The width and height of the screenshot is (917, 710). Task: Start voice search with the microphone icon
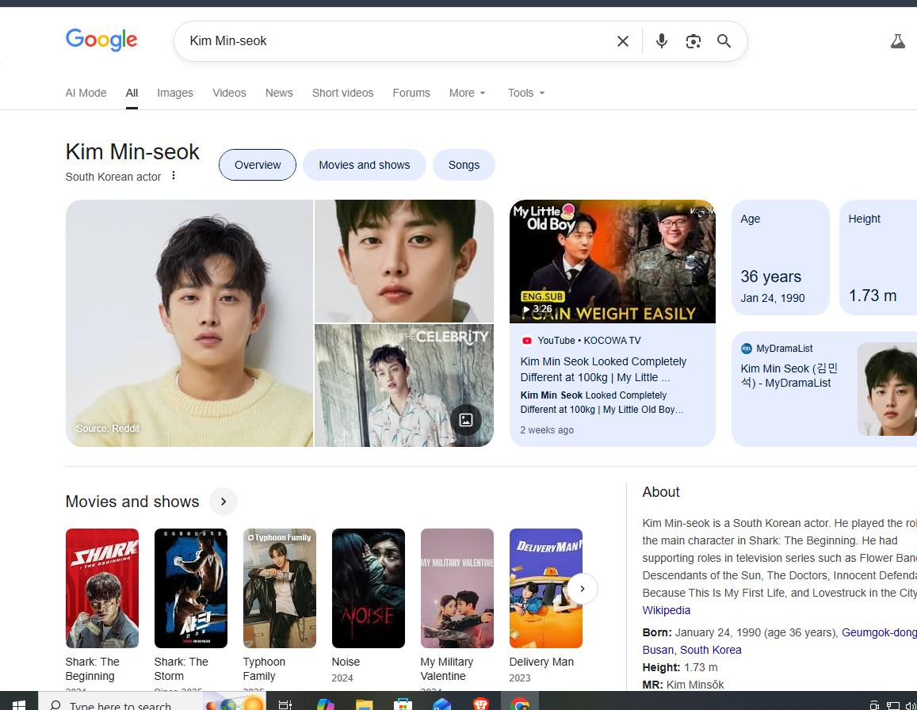pyautogui.click(x=662, y=41)
